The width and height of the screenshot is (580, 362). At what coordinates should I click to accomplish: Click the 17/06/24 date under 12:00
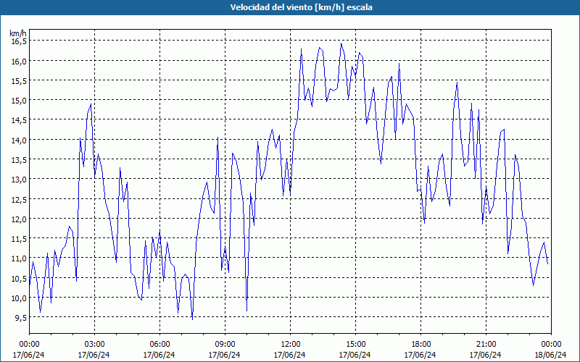click(x=289, y=355)
